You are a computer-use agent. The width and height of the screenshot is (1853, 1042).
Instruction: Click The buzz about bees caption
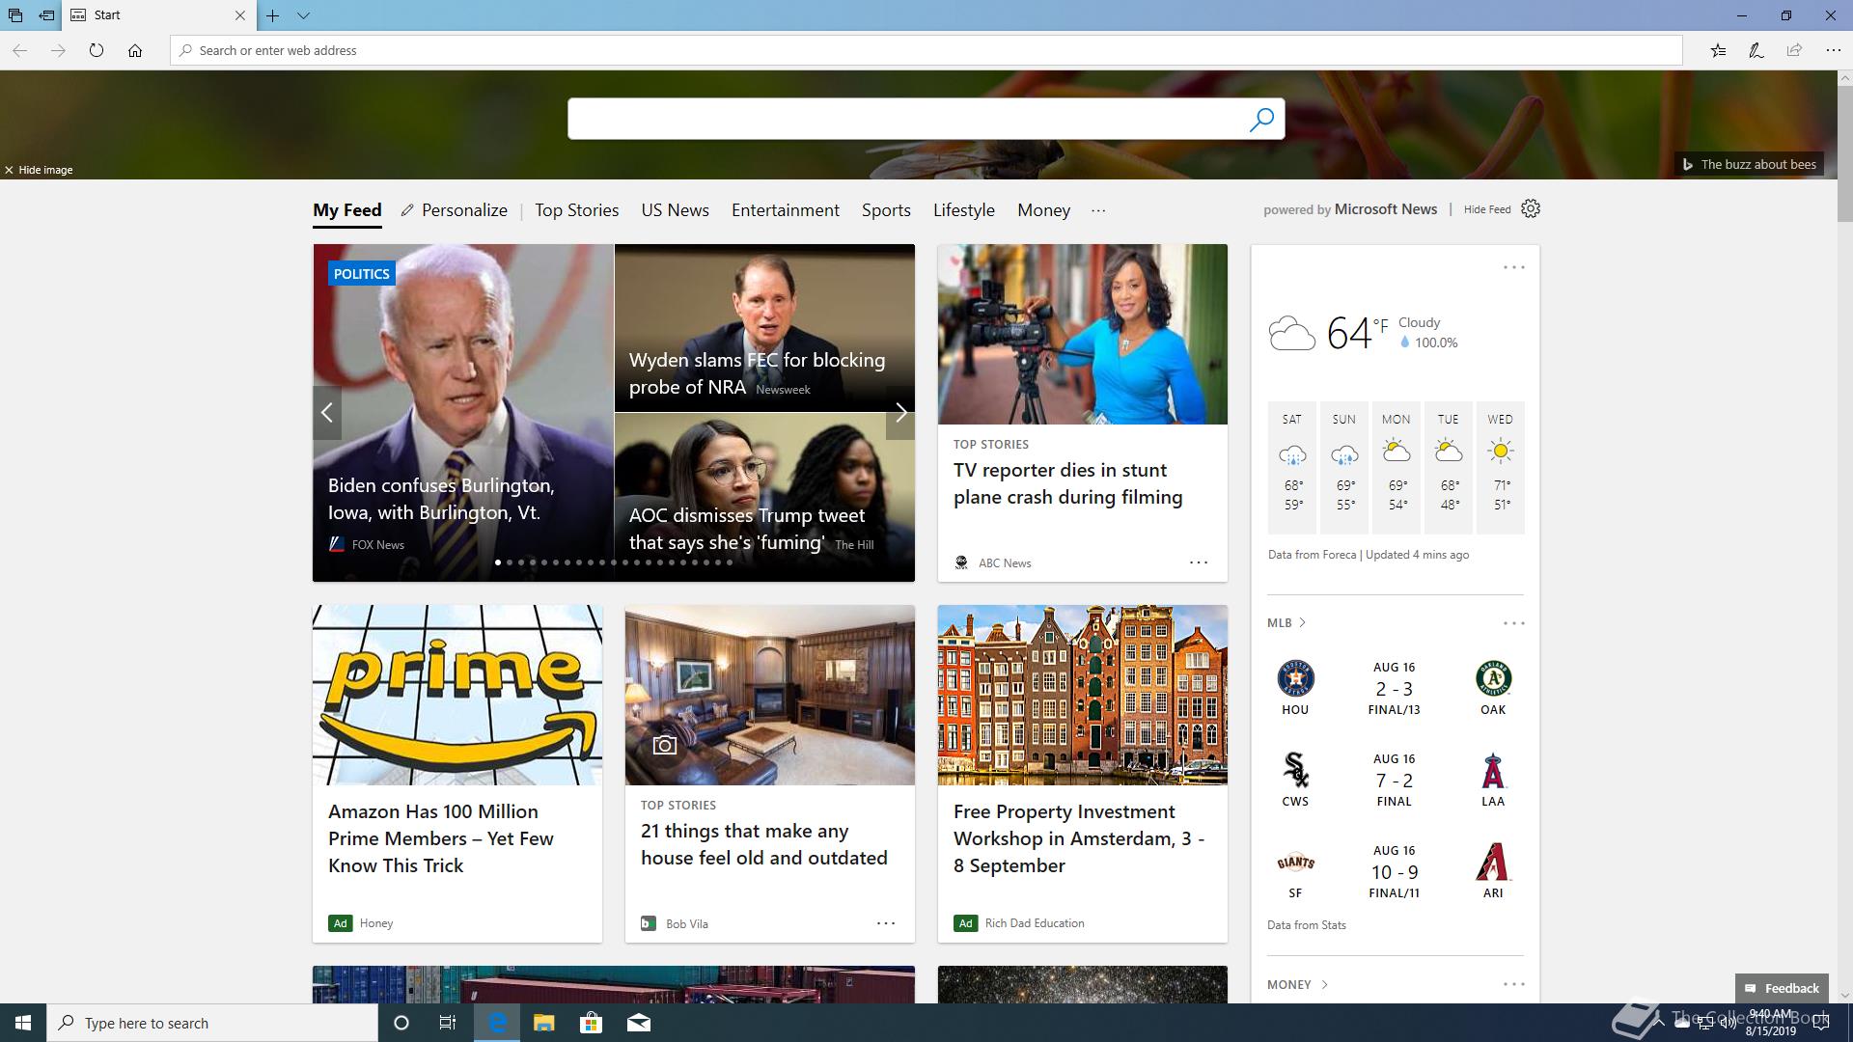click(1749, 164)
